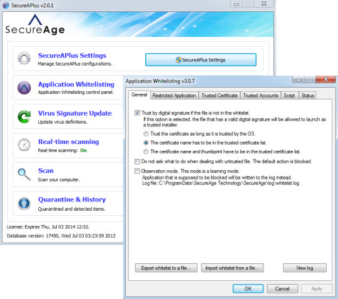Click 'Scan your computer.' description

pos(59,180)
